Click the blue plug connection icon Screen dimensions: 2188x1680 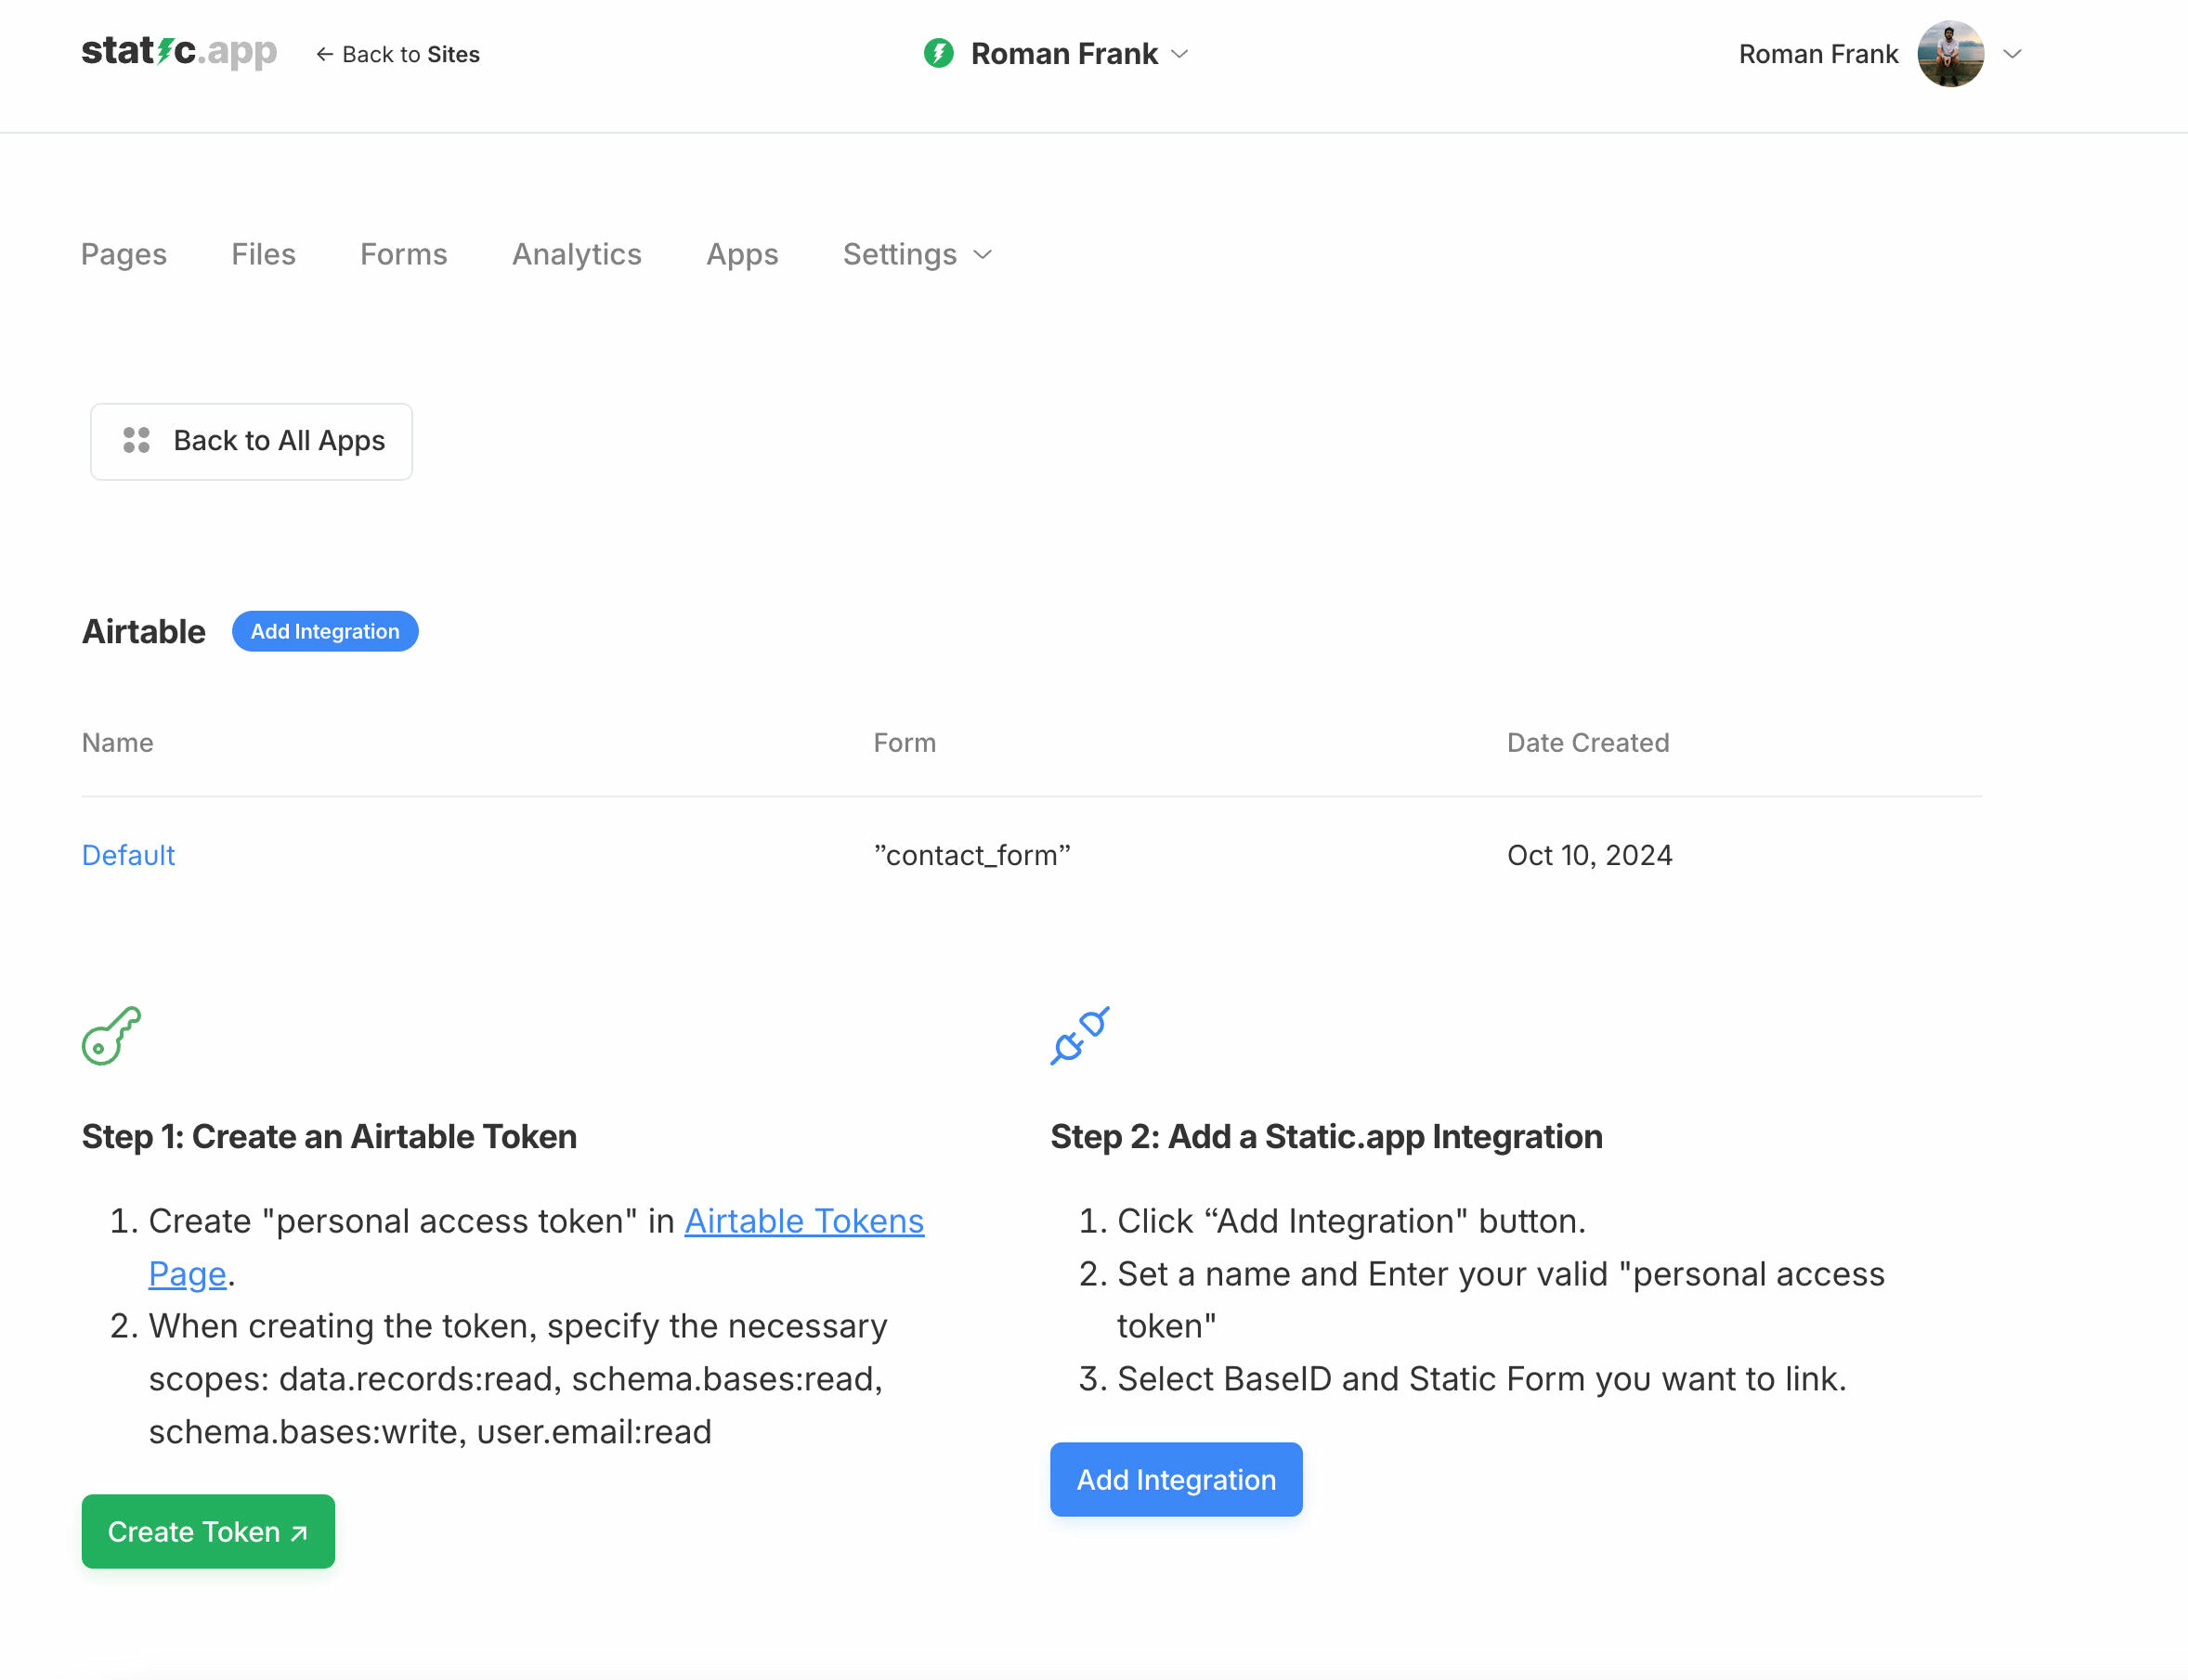[1079, 1035]
